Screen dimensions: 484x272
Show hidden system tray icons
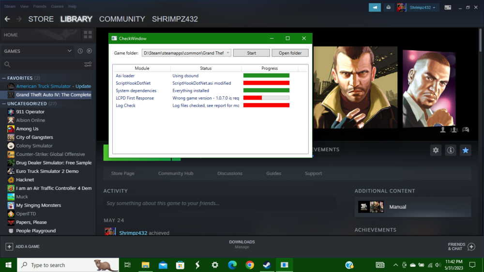[395, 265]
